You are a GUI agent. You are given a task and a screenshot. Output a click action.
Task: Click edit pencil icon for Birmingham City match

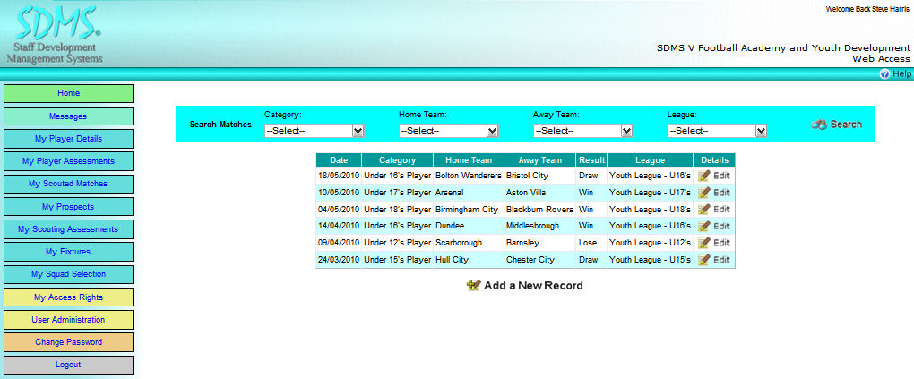[x=704, y=210]
